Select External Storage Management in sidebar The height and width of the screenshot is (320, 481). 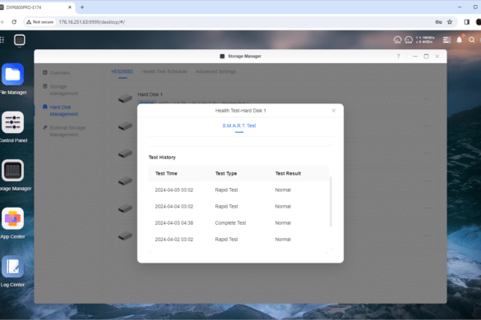point(67,131)
